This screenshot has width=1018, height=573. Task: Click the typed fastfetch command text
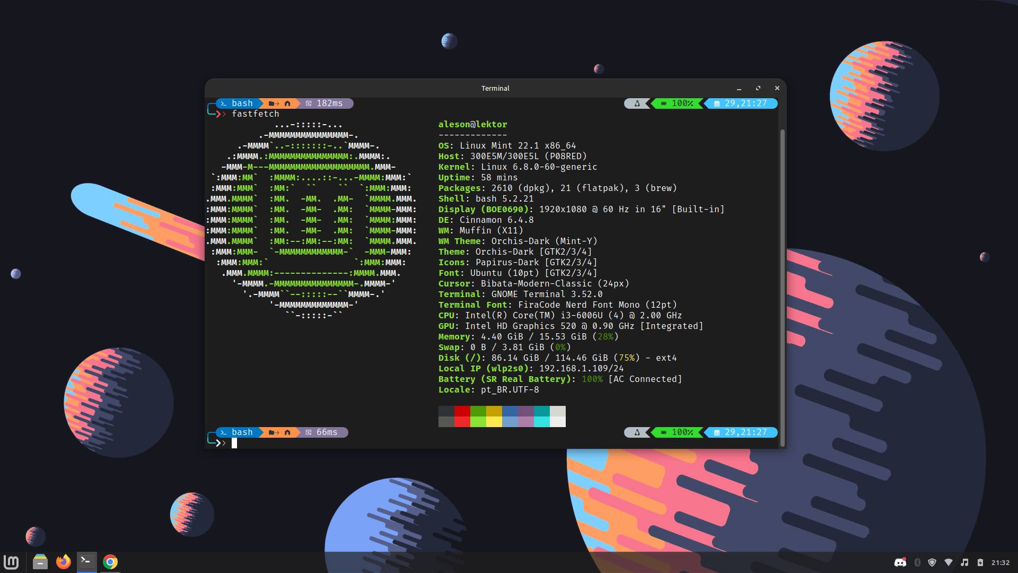[256, 114]
